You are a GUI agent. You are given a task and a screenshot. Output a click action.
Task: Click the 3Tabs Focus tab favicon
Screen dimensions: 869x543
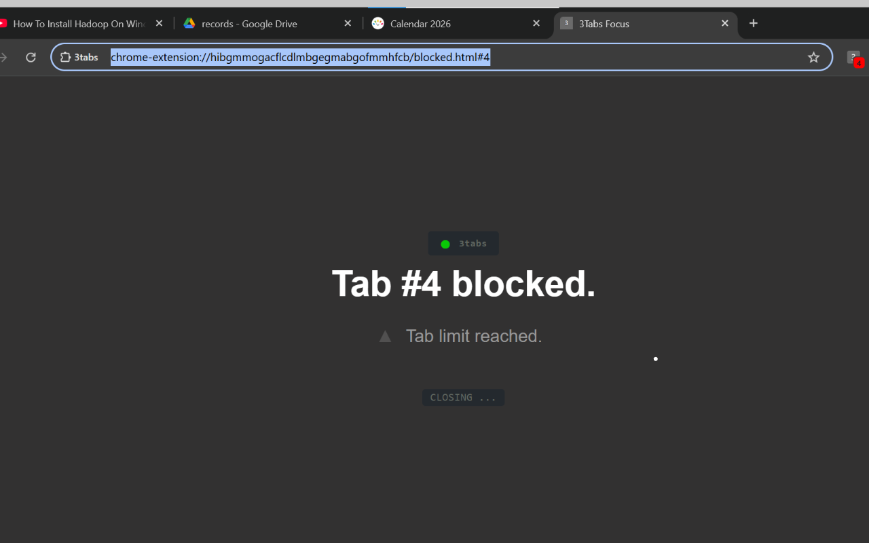[x=566, y=23]
